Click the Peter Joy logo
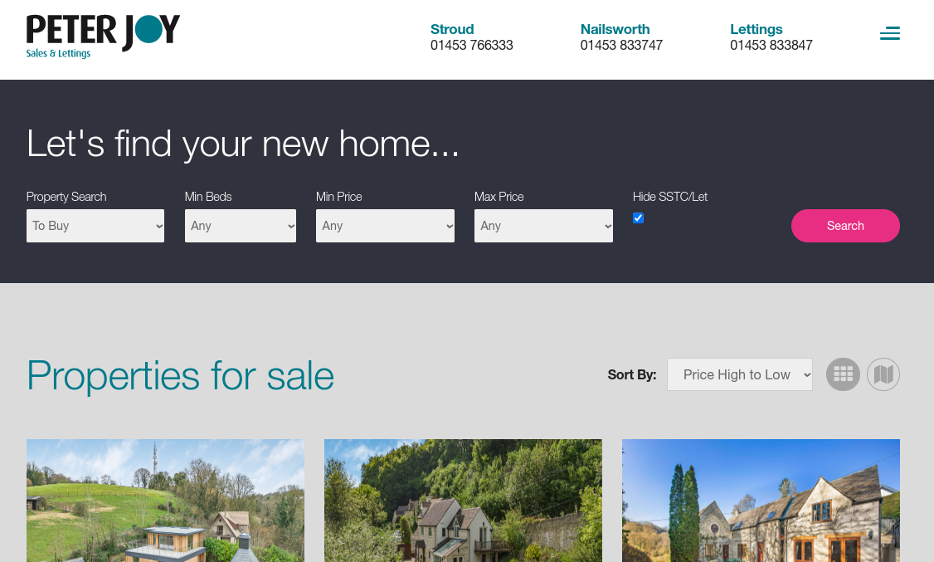This screenshot has height=562, width=934. [103, 37]
